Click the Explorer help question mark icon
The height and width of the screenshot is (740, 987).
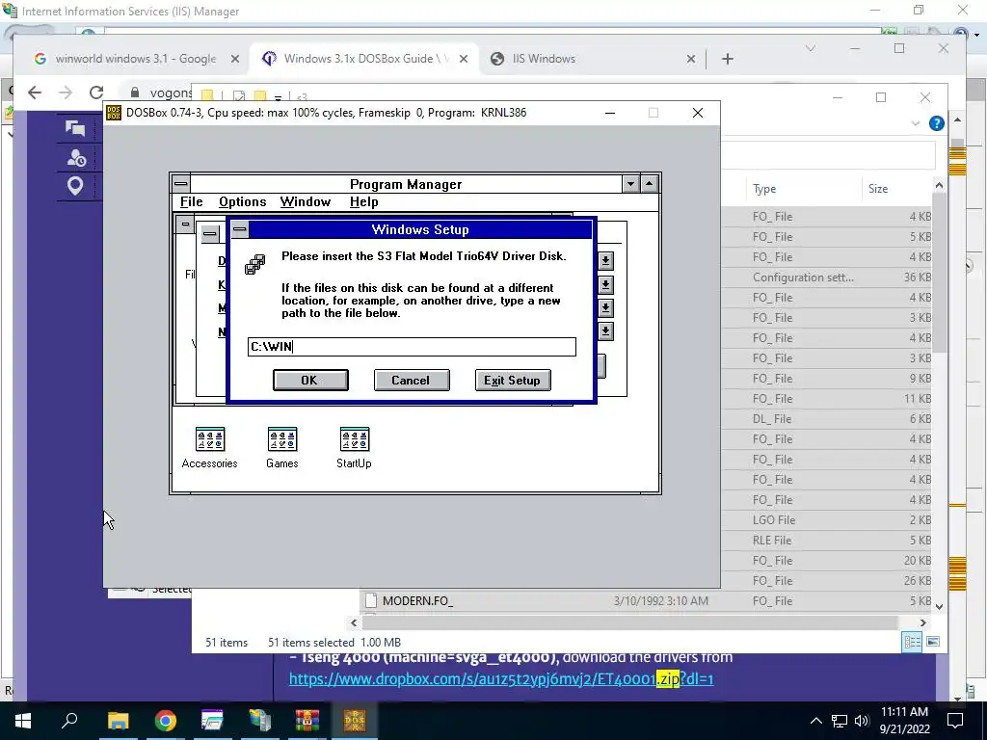pyautogui.click(x=937, y=123)
